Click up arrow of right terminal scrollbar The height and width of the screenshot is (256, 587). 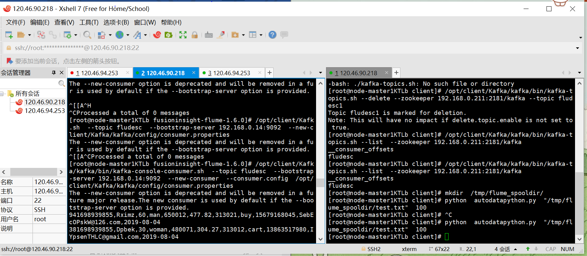point(579,83)
